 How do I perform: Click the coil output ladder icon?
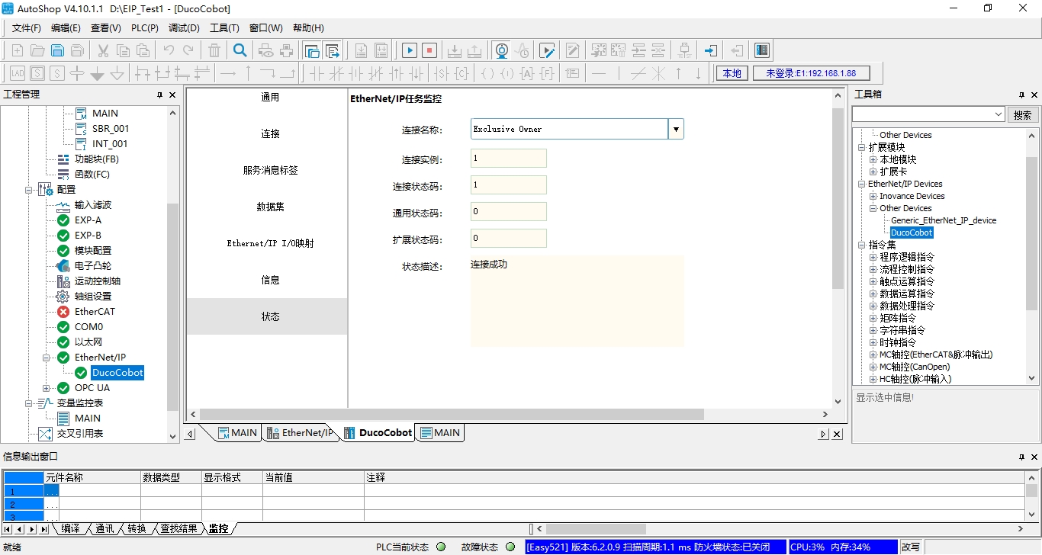(x=487, y=73)
